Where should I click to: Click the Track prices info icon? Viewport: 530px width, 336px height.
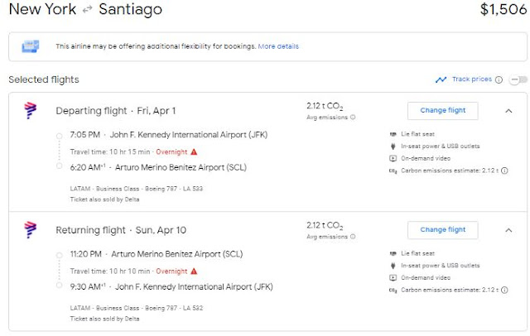coord(499,79)
